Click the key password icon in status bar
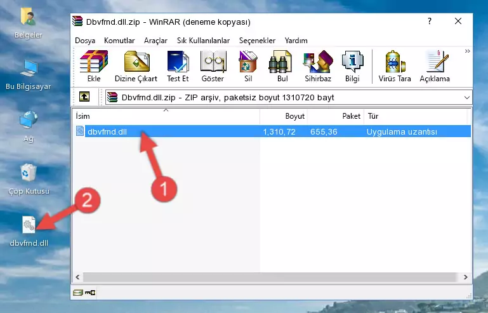 coord(90,293)
